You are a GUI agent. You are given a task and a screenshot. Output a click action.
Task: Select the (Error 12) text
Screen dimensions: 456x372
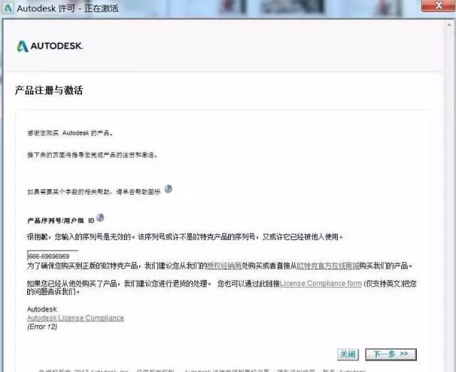[42, 326]
